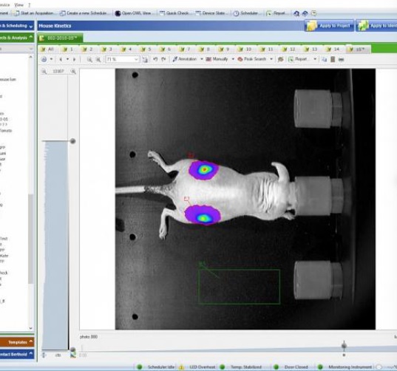This screenshot has height=371, width=397.
Task: Click the Apply to Identical button
Action: pyautogui.click(x=377, y=26)
